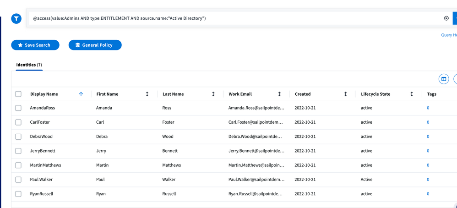Click into the search query field
This screenshot has width=457, height=208.
pos(229,18)
